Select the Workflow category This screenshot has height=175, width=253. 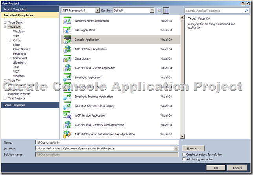(x=19, y=76)
